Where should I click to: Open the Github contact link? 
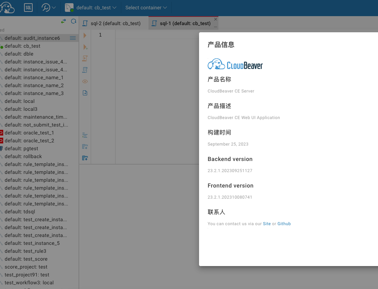pyautogui.click(x=284, y=223)
